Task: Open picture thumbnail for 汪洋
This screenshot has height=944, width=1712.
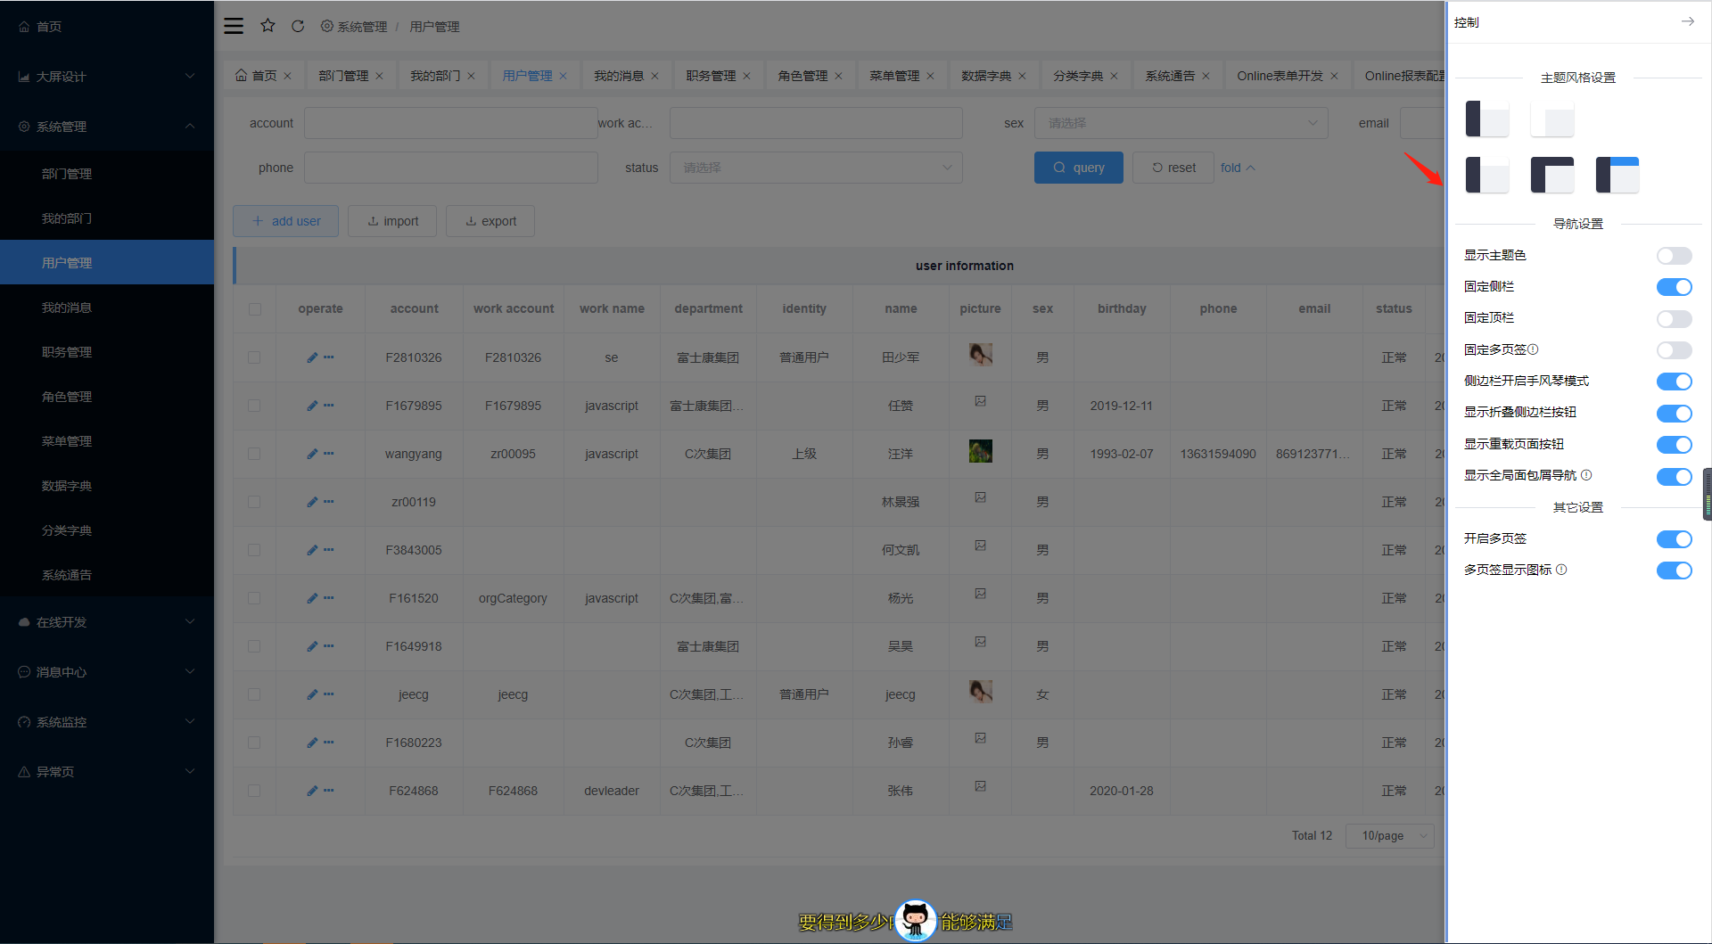Action: coord(980,451)
